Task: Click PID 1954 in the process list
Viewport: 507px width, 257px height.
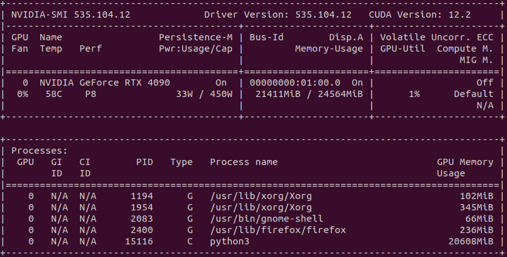Action: 142,207
